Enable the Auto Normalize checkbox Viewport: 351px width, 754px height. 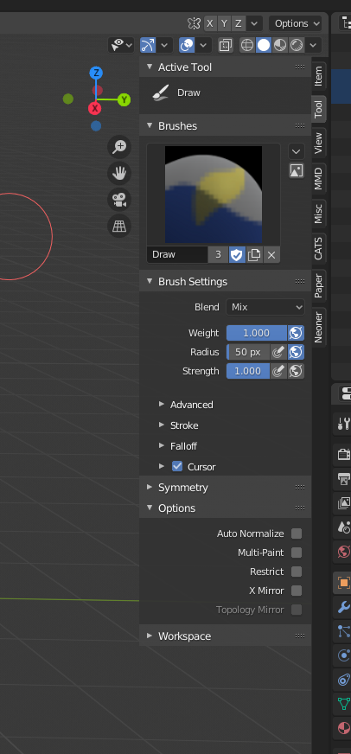pos(297,534)
